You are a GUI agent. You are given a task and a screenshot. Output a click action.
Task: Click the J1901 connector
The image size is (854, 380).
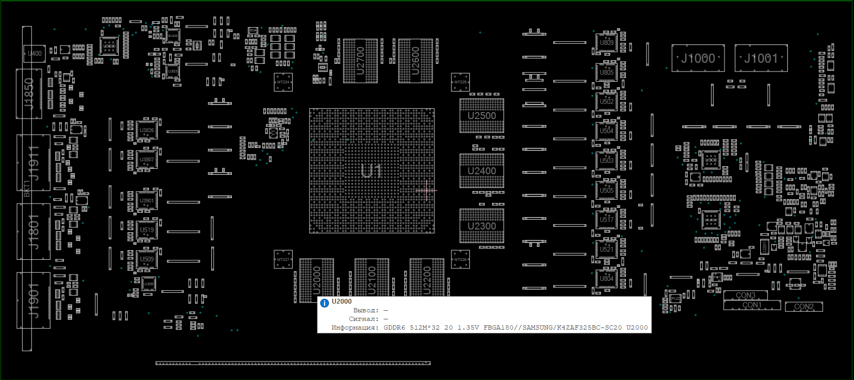(x=34, y=300)
